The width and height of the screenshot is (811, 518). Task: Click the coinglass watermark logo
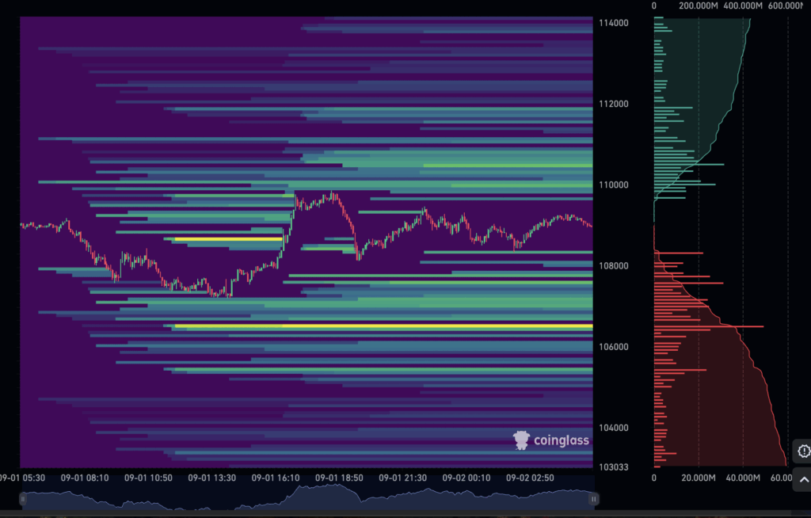(x=551, y=440)
